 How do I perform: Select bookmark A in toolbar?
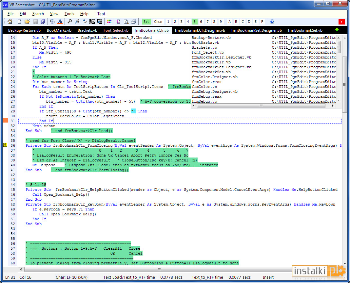pyautogui.click(x=229, y=22)
